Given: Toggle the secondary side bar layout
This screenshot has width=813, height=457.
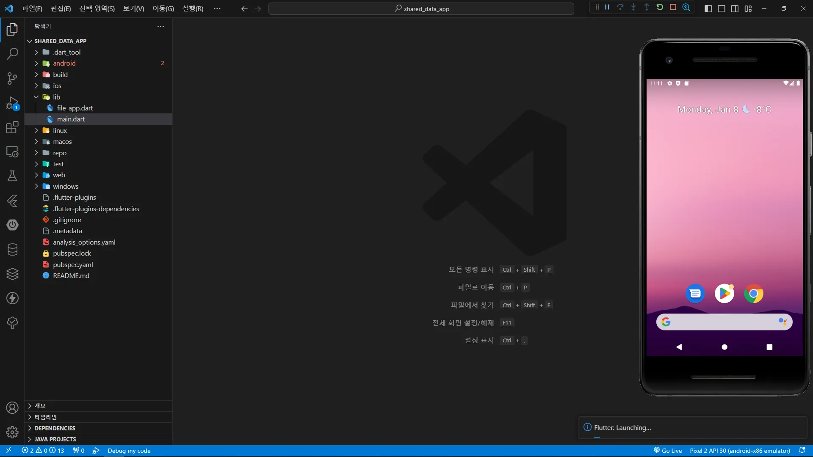Looking at the screenshot, I should coord(735,9).
